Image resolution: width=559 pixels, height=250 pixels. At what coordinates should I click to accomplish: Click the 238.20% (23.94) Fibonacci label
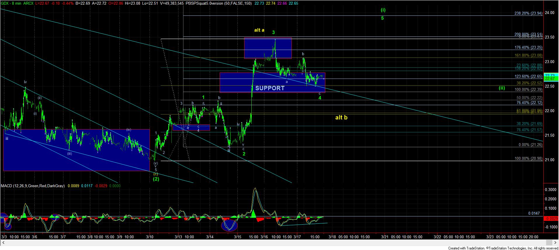tap(528, 13)
